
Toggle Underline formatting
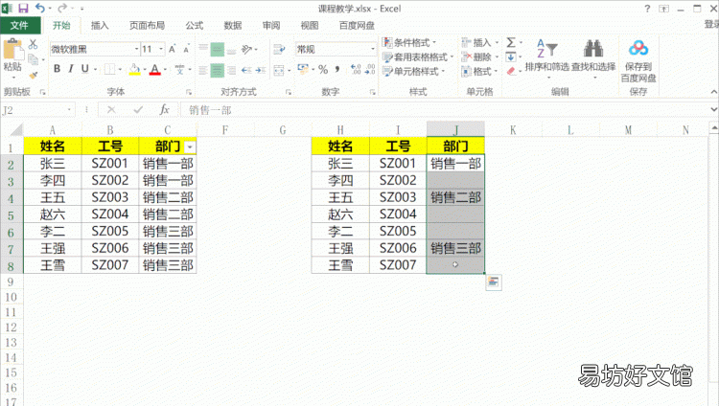point(84,69)
